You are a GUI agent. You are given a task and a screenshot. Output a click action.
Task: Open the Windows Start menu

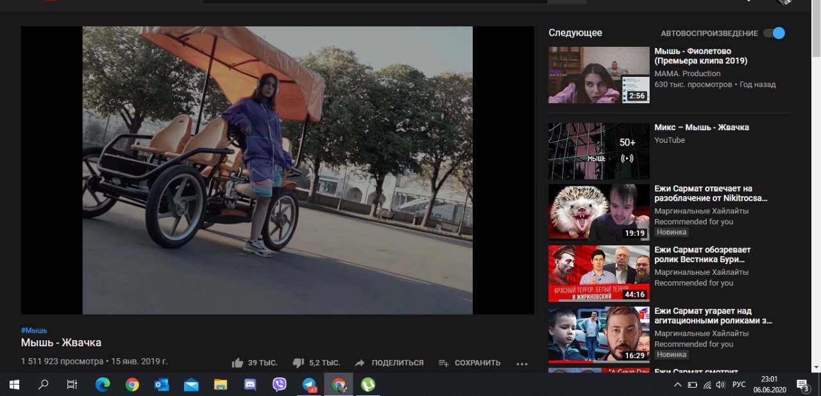coord(14,384)
